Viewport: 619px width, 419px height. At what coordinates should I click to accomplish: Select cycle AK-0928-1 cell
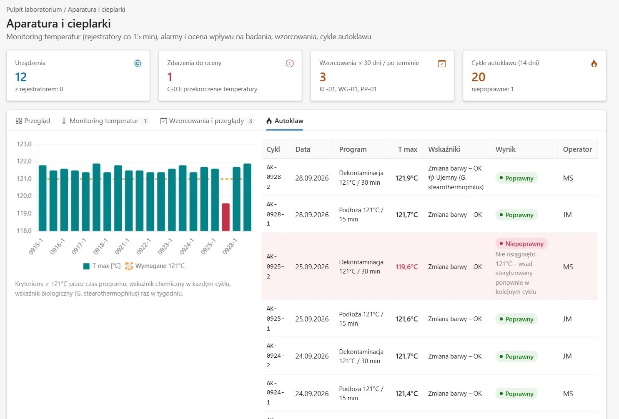pyautogui.click(x=275, y=214)
